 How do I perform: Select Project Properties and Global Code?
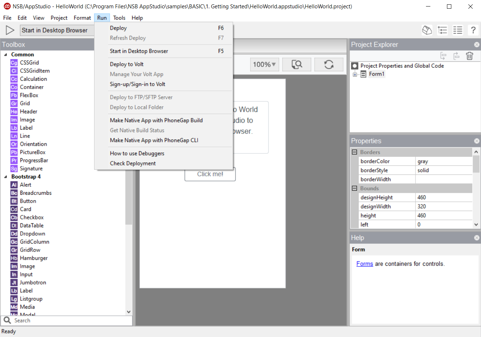coord(402,66)
